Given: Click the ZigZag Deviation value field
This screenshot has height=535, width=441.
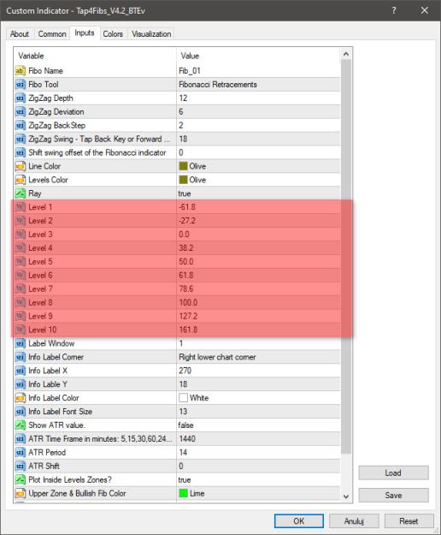Looking at the screenshot, I should pos(258,111).
